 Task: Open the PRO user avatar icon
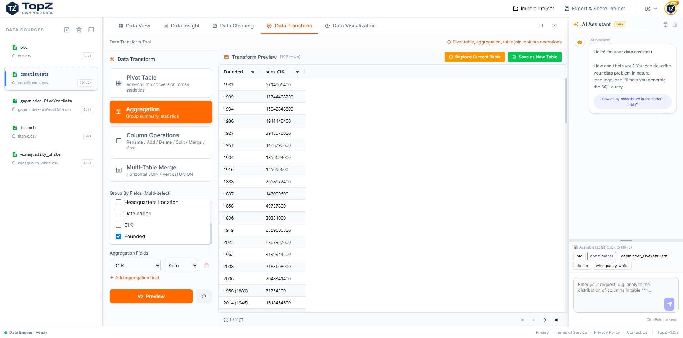click(671, 9)
